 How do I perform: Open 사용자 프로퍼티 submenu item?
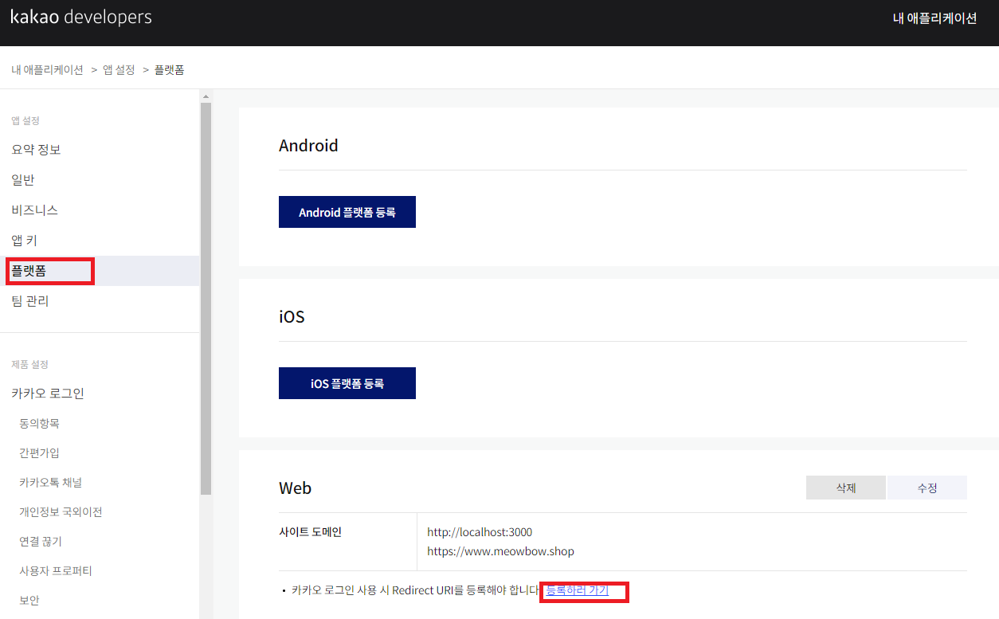(x=56, y=570)
